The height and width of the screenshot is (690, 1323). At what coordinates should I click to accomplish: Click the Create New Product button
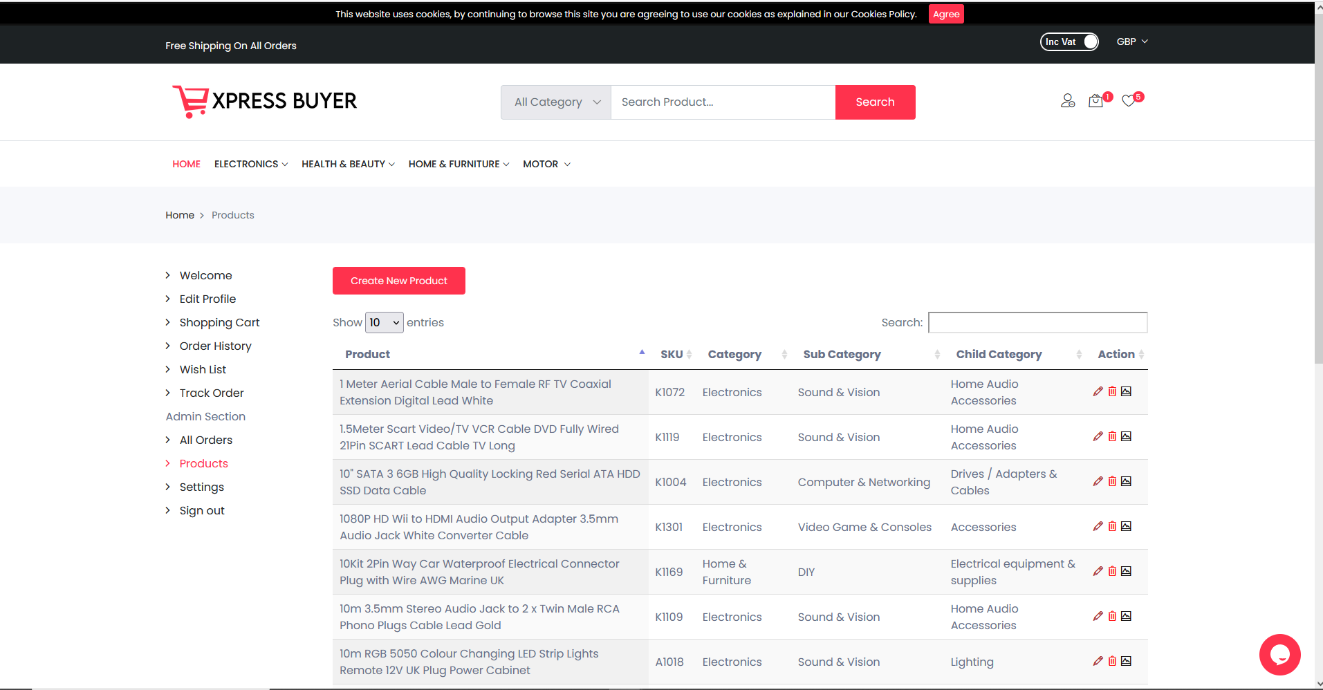[398, 281]
